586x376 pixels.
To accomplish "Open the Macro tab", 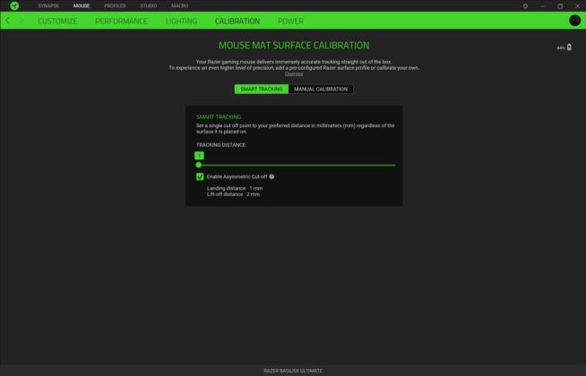I will pos(180,6).
